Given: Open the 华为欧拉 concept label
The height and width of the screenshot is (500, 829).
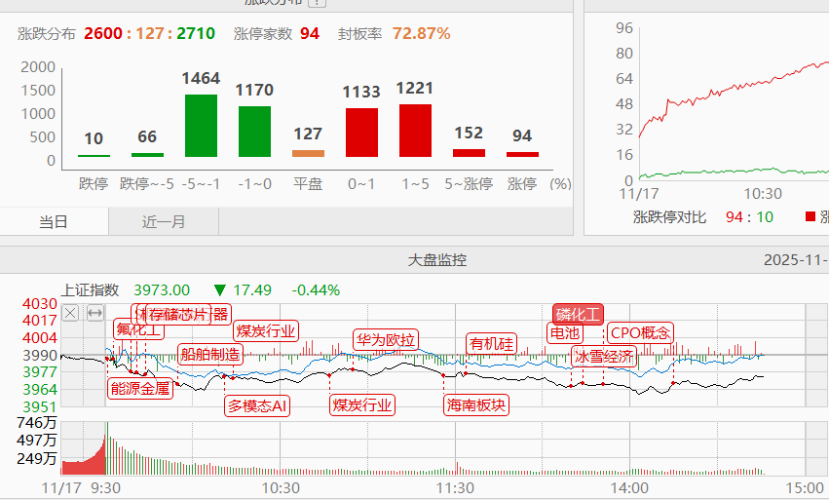Looking at the screenshot, I should [385, 340].
